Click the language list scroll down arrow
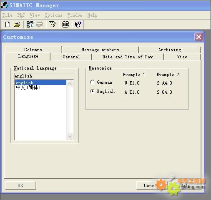 point(70,136)
